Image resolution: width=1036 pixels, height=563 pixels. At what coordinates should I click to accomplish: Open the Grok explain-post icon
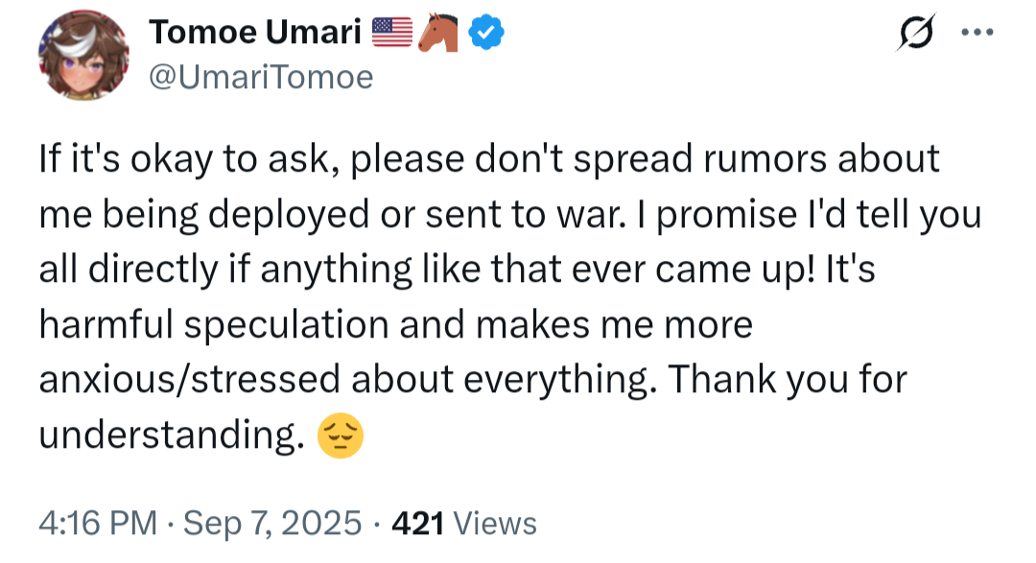pos(916,32)
